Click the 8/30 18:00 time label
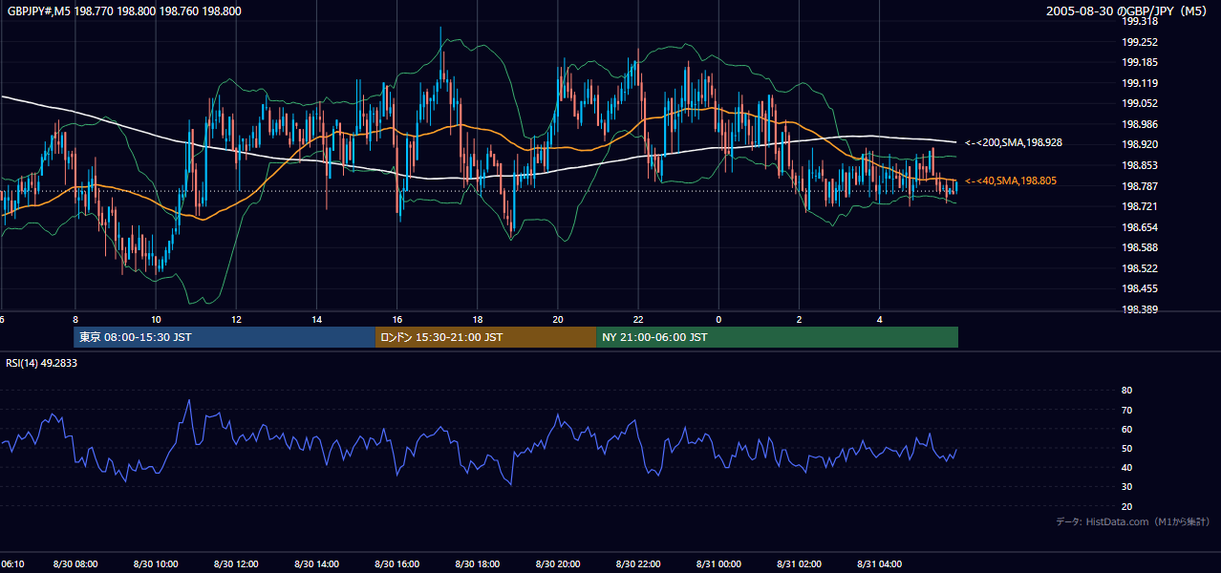This screenshot has width=1221, height=573. point(477,564)
